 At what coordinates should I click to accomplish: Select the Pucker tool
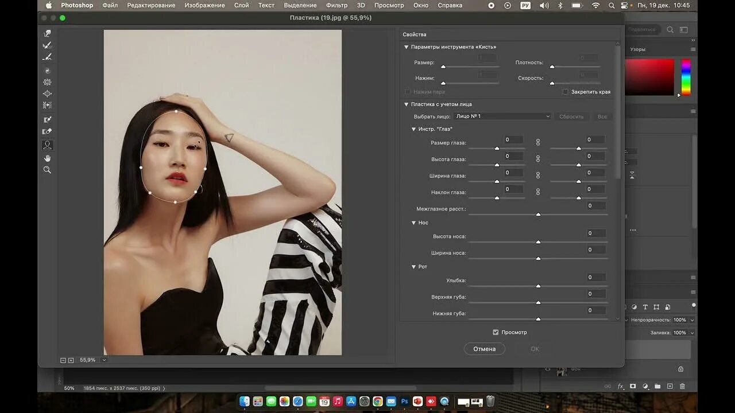(x=47, y=82)
